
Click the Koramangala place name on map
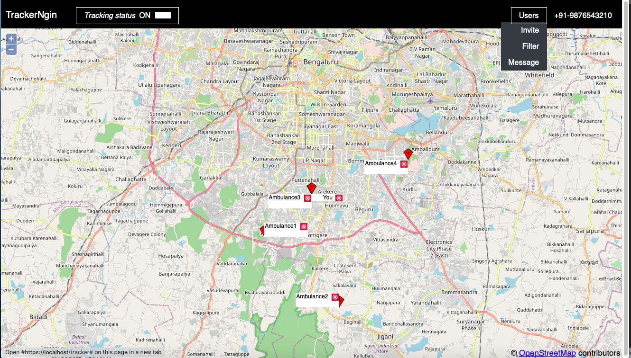pyautogui.click(x=363, y=125)
